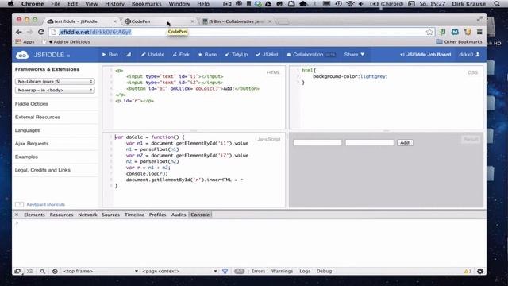
Task: Click the browser forward arrow
Action: pyautogui.click(x=30, y=32)
